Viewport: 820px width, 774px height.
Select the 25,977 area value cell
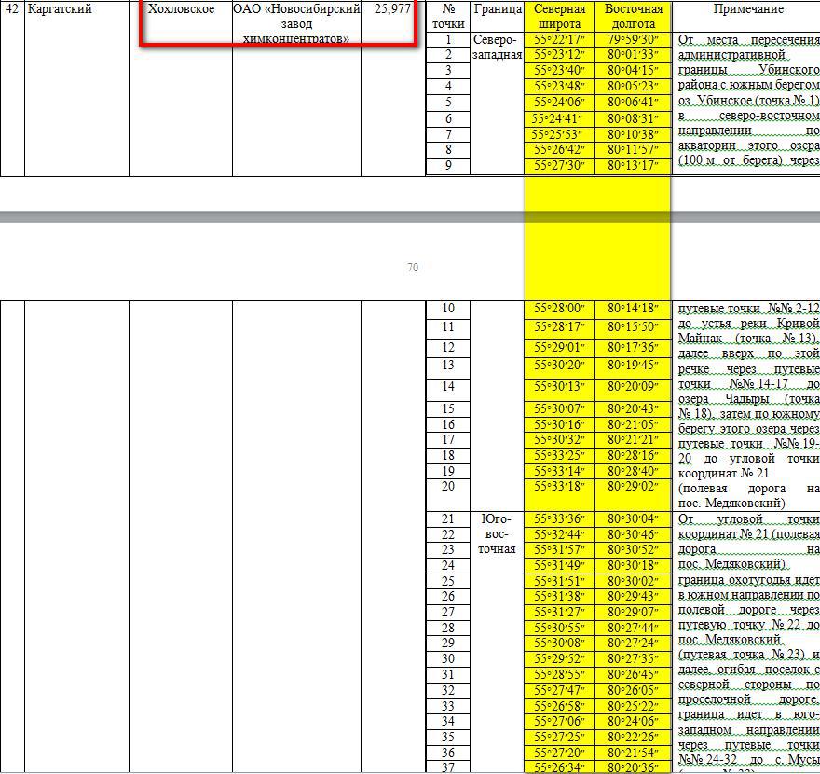(x=392, y=9)
